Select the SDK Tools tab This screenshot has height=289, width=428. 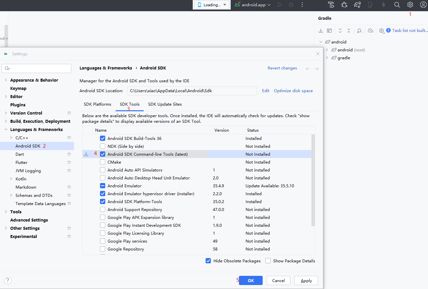point(130,104)
